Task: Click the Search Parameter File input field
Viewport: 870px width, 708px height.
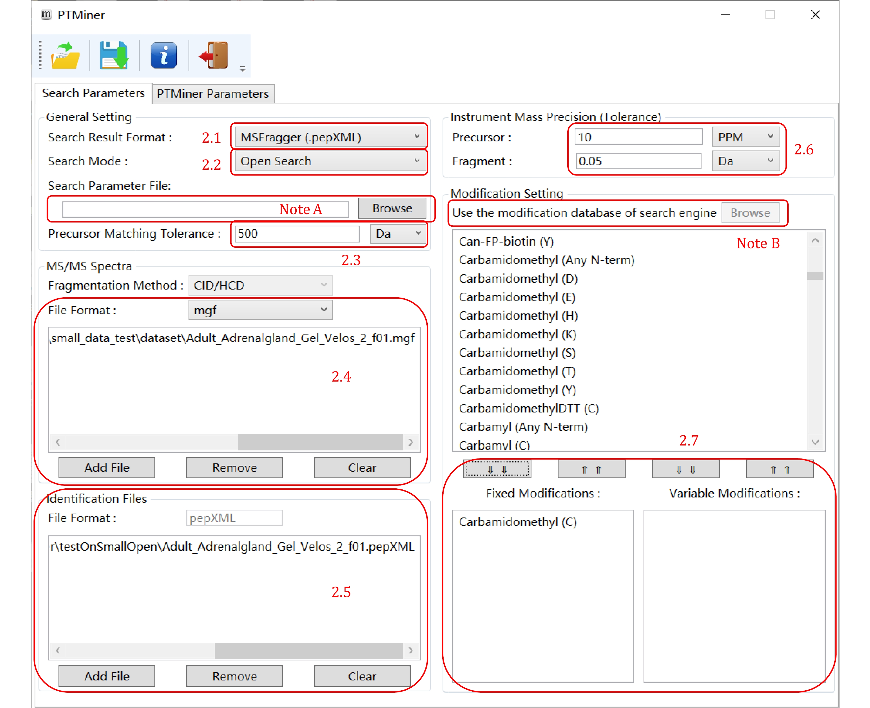Action: [206, 209]
